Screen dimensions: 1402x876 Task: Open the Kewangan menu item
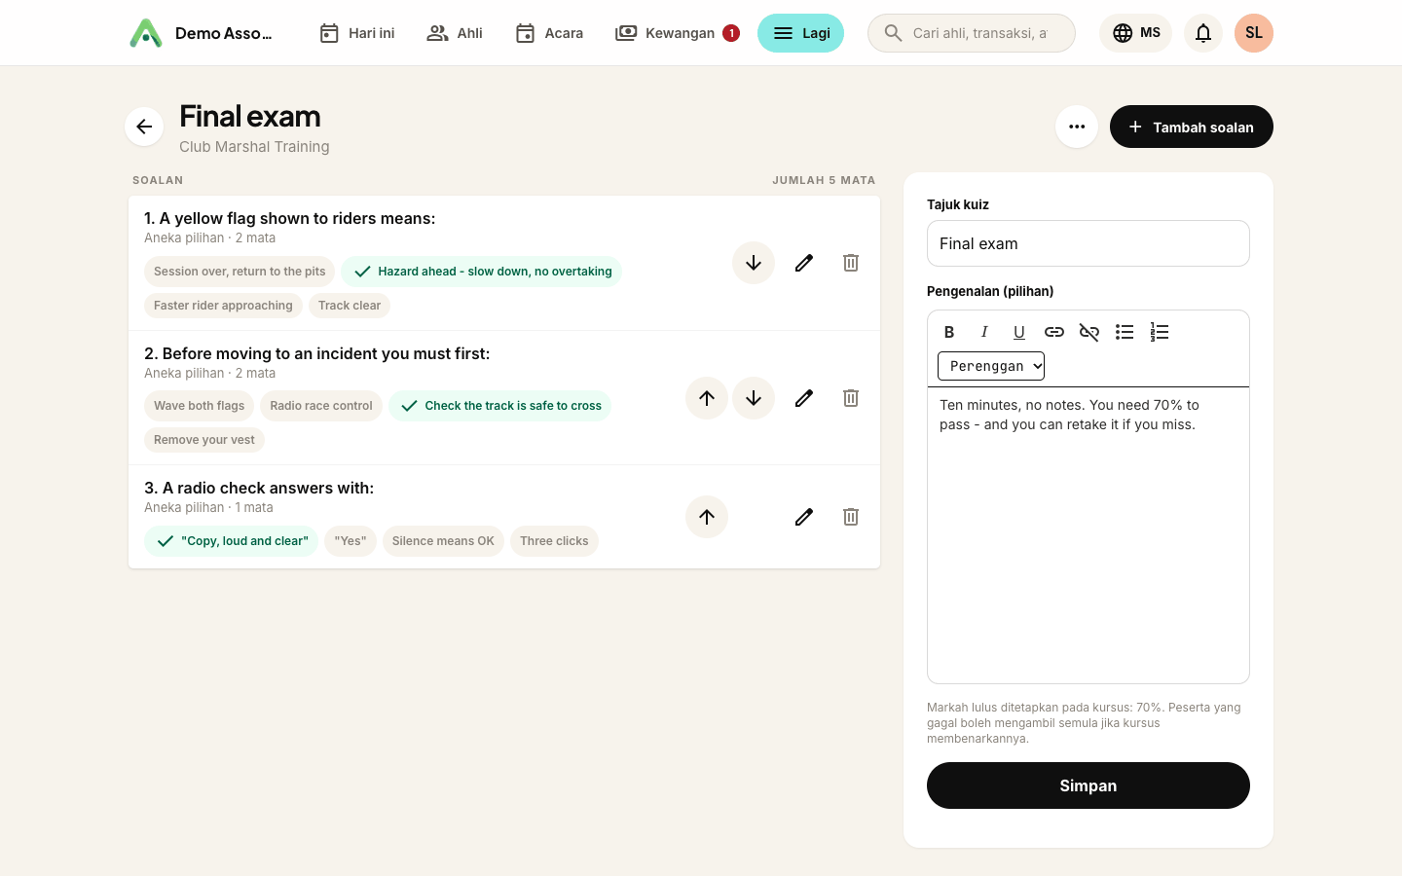pyautogui.click(x=678, y=33)
